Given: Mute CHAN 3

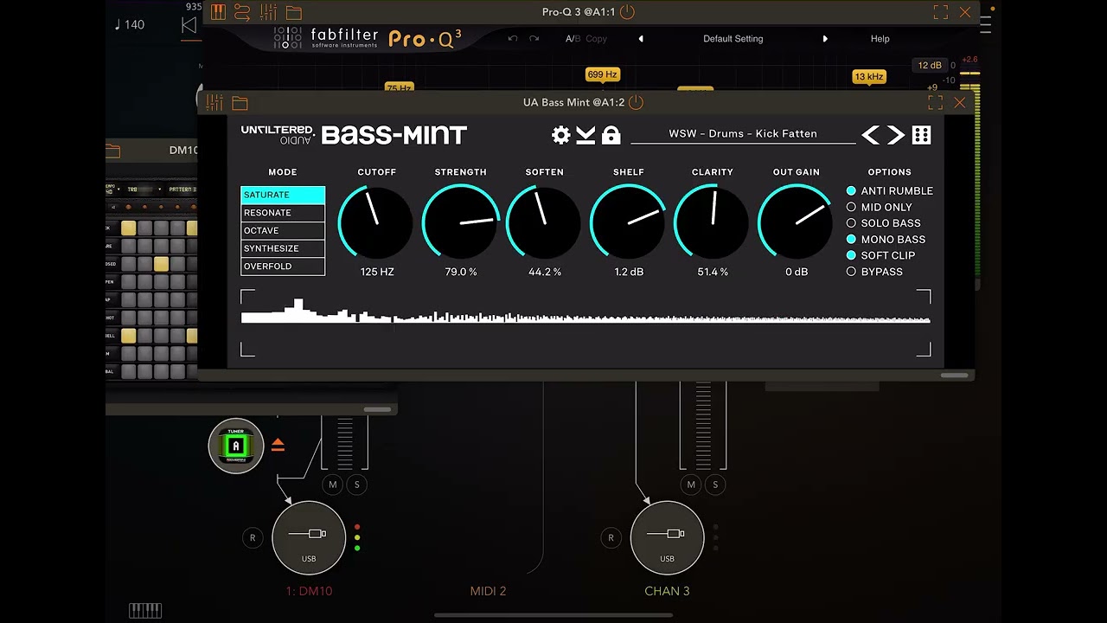Looking at the screenshot, I should point(691,485).
